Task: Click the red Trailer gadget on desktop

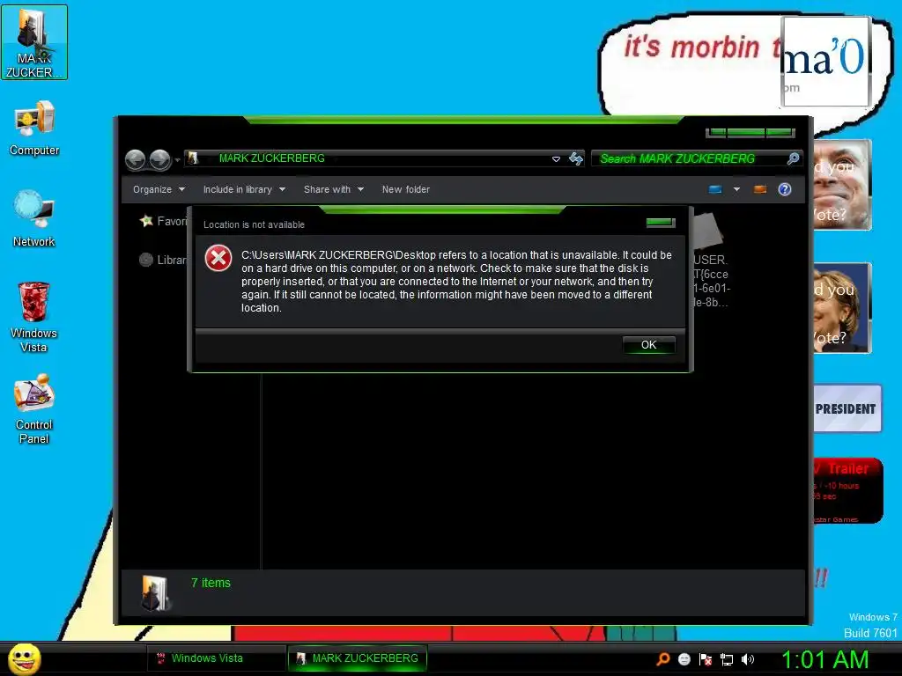Action: [848, 491]
